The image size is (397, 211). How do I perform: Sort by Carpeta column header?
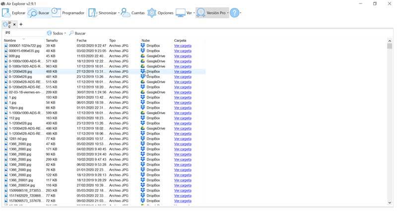pos(180,41)
